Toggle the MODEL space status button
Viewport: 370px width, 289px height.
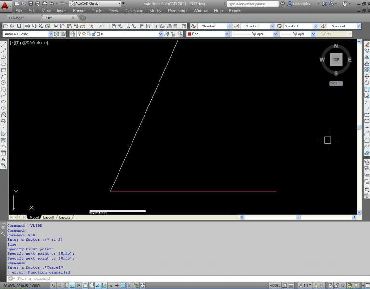[275, 285]
